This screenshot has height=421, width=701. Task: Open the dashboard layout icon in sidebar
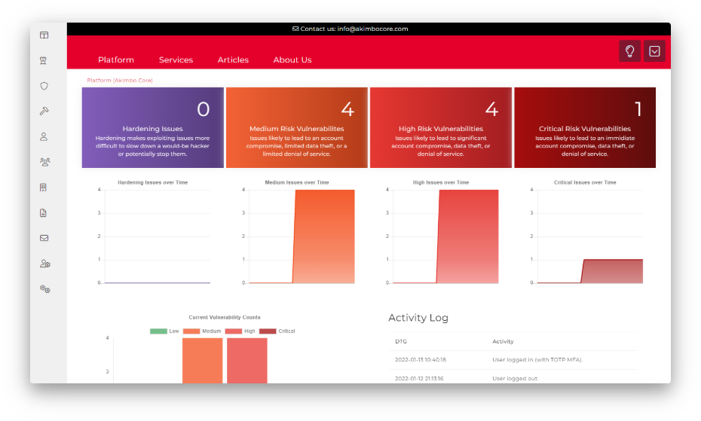pyautogui.click(x=44, y=35)
